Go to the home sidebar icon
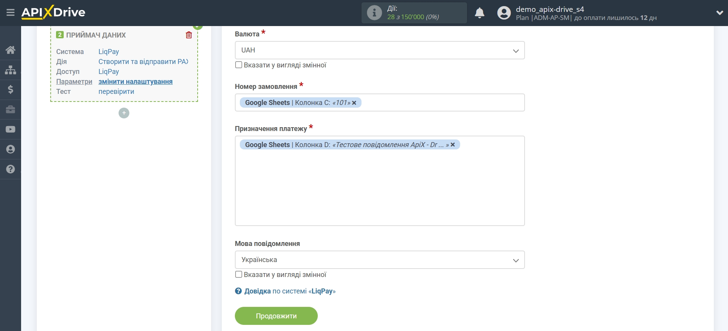This screenshot has width=728, height=331. click(x=10, y=50)
